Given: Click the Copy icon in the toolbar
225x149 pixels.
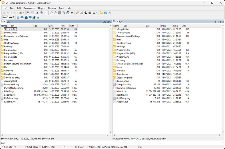Looking at the screenshot, I should click(x=42, y=13).
